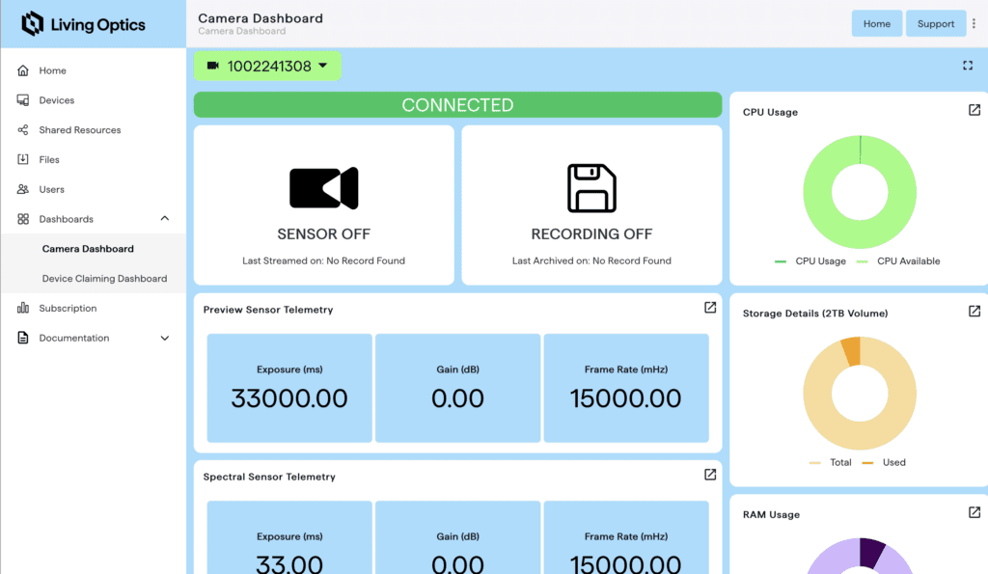This screenshot has width=988, height=574.
Task: Go to Devices in the sidebar
Action: 56,100
